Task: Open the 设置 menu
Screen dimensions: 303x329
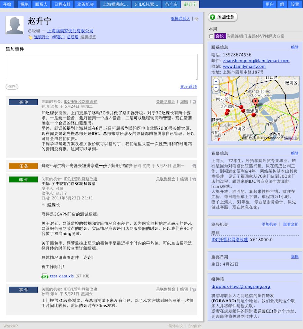Action: pos(295,4)
